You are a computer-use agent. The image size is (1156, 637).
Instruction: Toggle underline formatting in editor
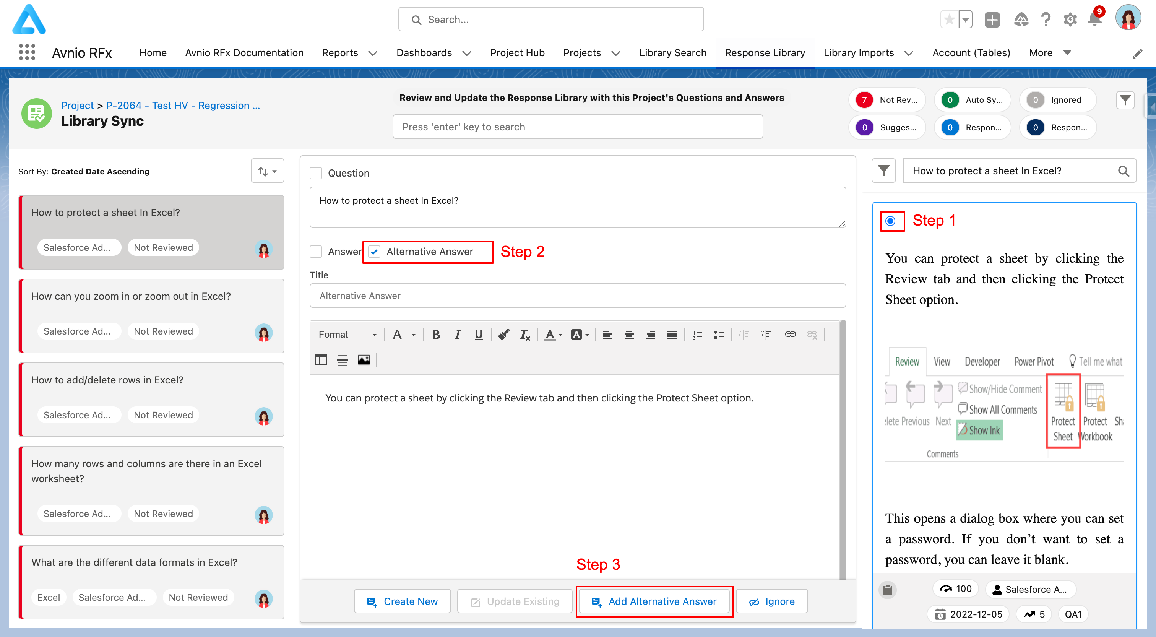(x=478, y=335)
